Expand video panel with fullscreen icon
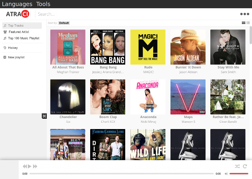 (44, 116)
